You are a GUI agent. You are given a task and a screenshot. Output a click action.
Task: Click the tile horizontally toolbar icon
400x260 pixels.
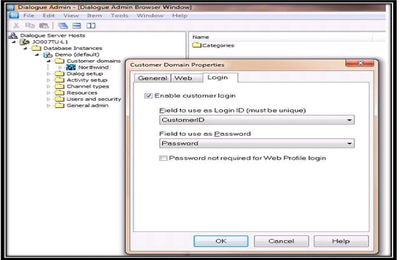[x=77, y=26]
